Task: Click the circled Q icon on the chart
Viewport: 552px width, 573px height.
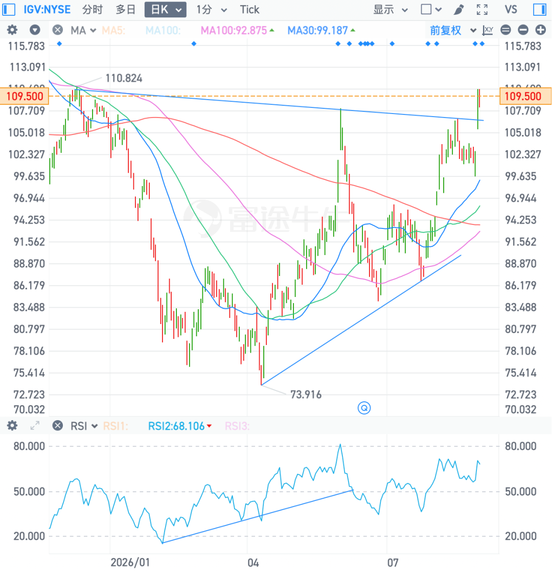Action: (x=364, y=408)
